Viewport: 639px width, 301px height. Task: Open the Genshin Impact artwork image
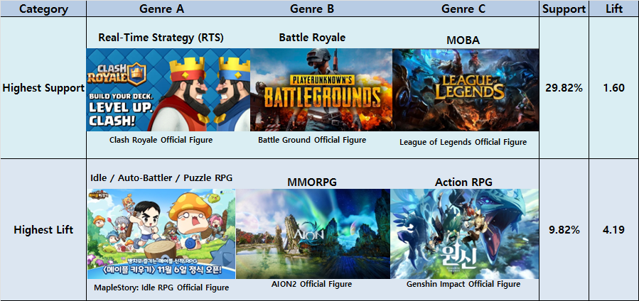[465, 234]
